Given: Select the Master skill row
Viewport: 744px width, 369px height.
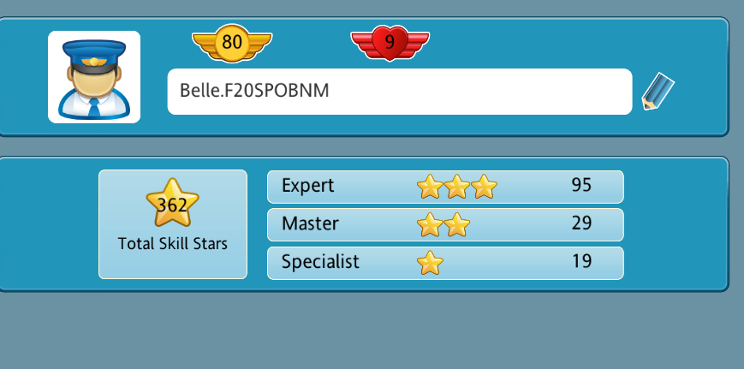Looking at the screenshot, I should click(445, 225).
